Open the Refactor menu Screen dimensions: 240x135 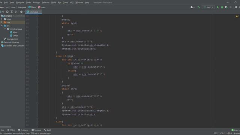coord(46,3)
